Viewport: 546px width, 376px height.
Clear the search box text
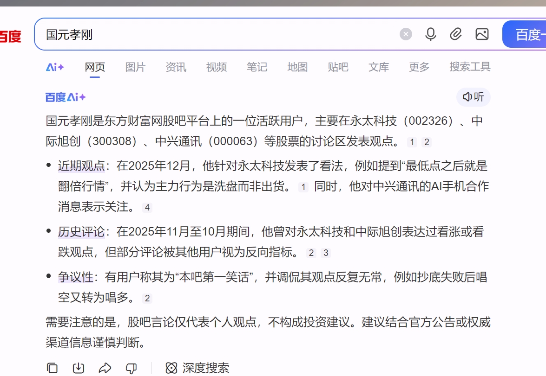[405, 34]
